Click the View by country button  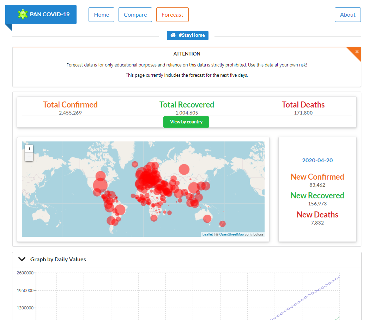click(186, 122)
